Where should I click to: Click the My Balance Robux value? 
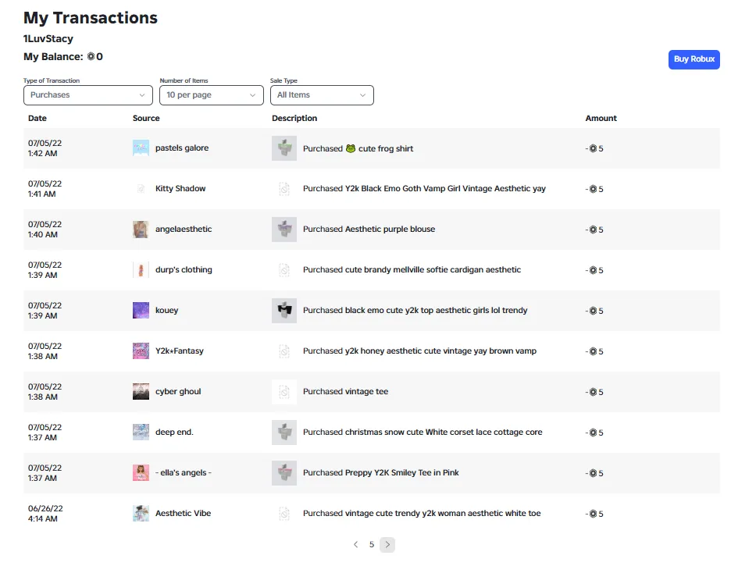95,57
